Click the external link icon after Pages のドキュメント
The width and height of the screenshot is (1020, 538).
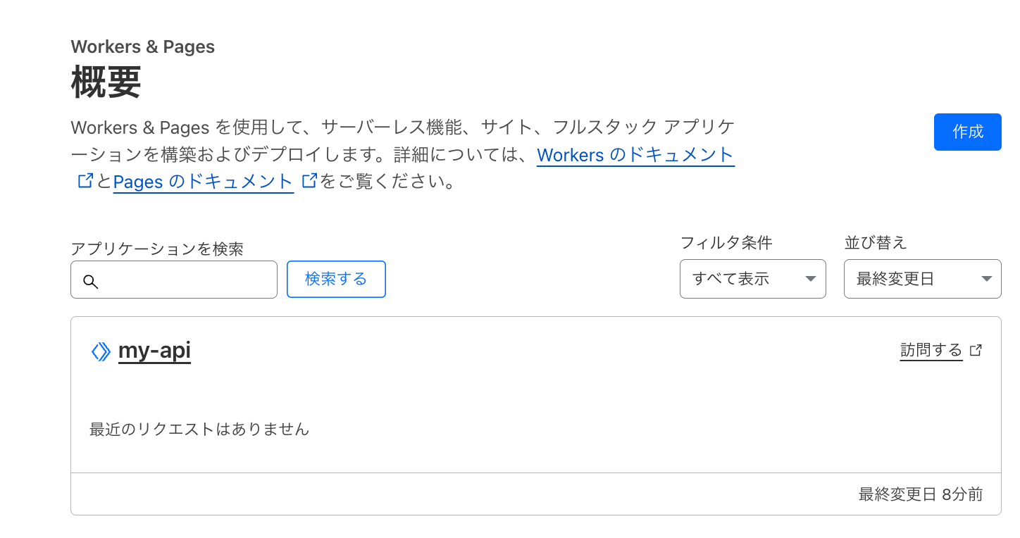(x=307, y=180)
